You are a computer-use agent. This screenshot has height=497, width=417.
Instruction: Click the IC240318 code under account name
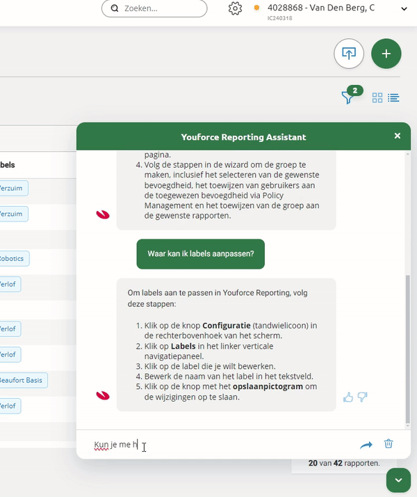tap(279, 18)
